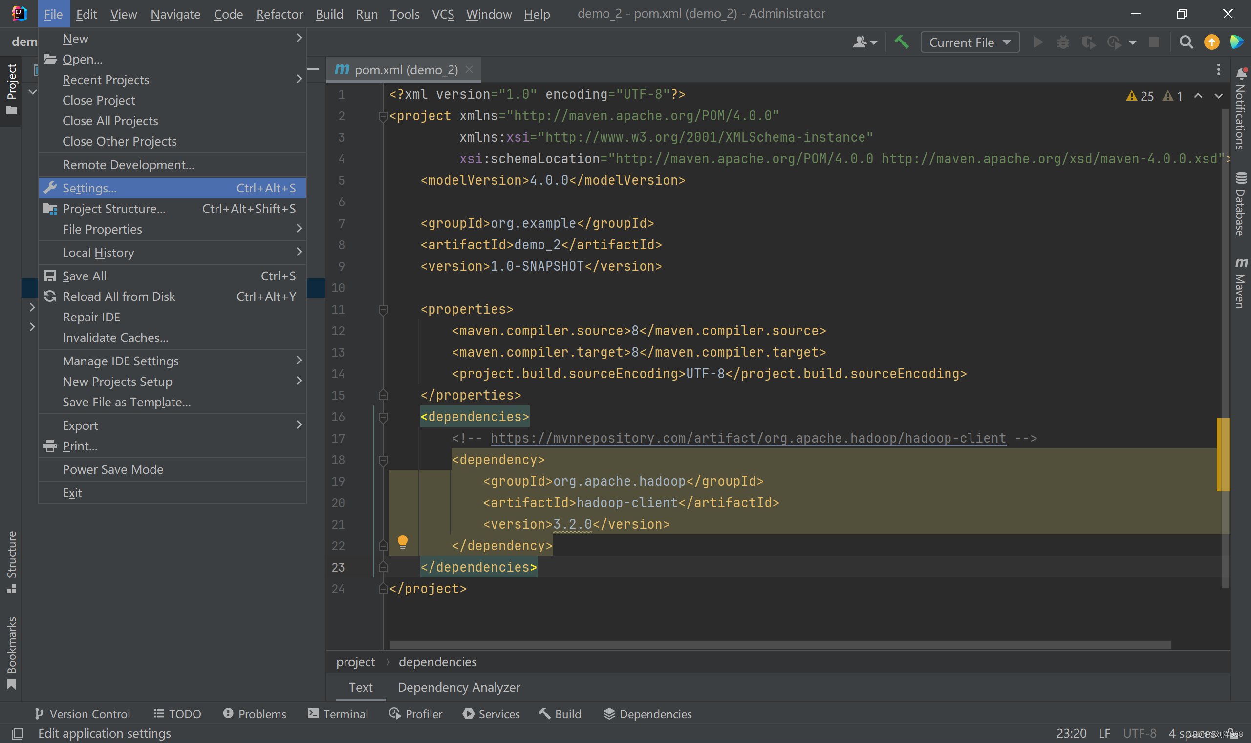
Task: Open the Dependencies tool window button
Action: pyautogui.click(x=647, y=714)
